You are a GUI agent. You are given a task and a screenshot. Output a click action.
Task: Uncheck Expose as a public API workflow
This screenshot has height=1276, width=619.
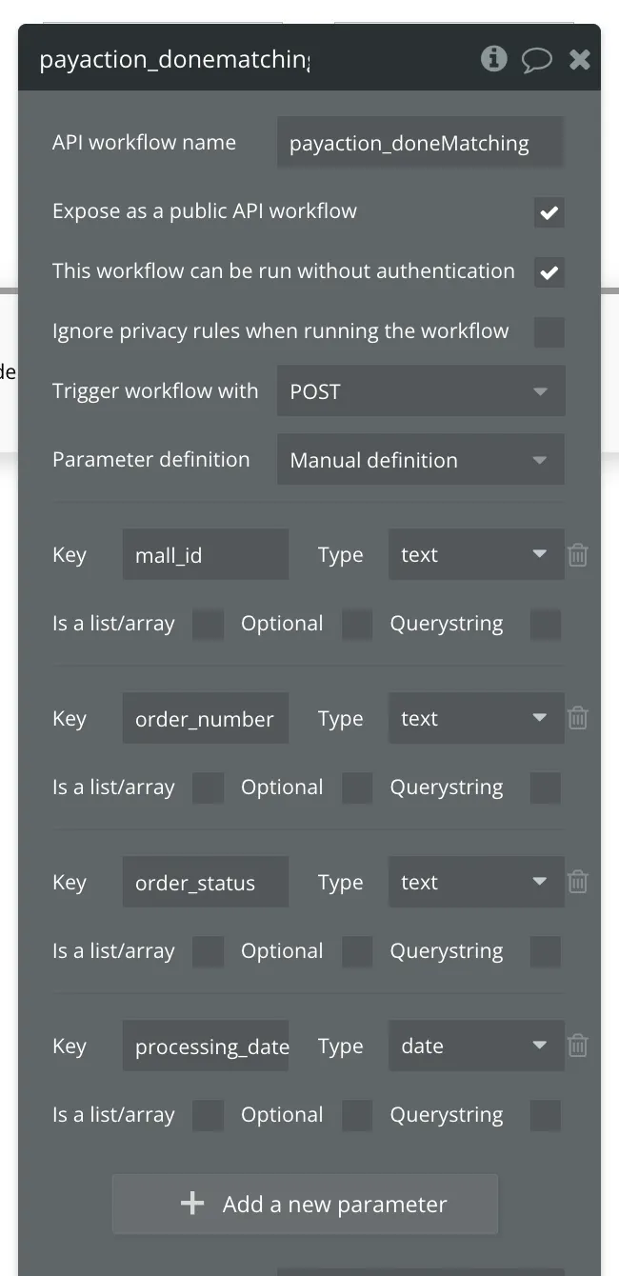[549, 212]
